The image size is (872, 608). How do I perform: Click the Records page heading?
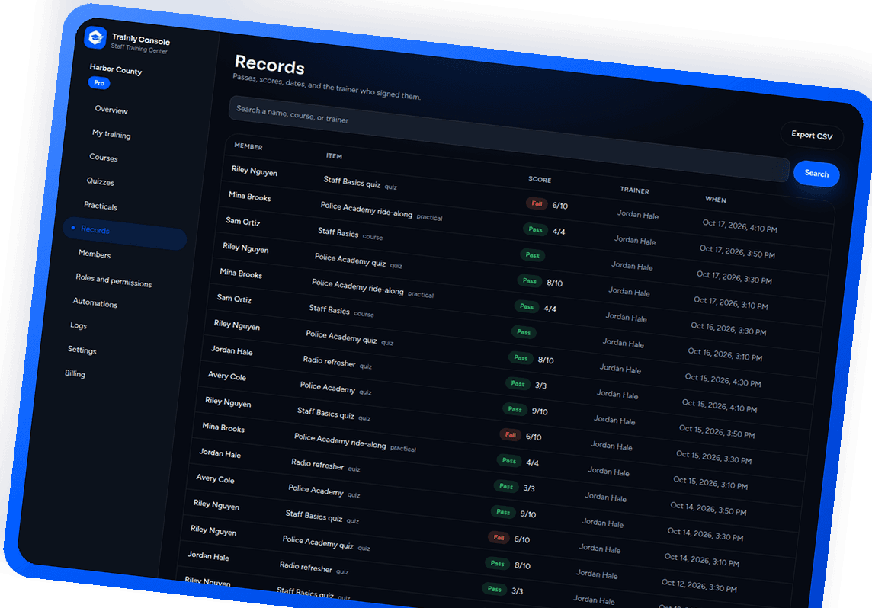[270, 65]
